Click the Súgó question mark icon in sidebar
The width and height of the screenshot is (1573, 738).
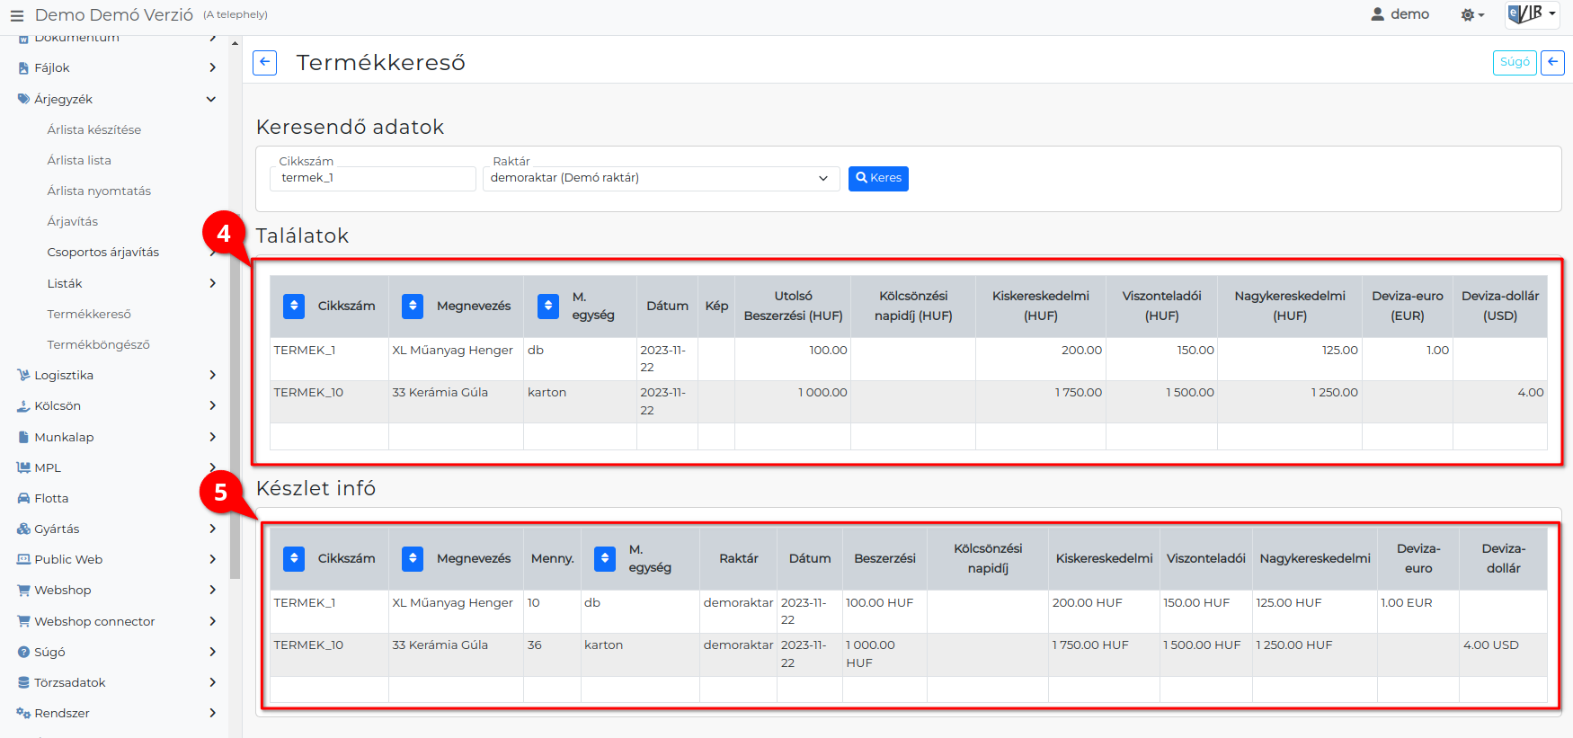click(x=23, y=652)
